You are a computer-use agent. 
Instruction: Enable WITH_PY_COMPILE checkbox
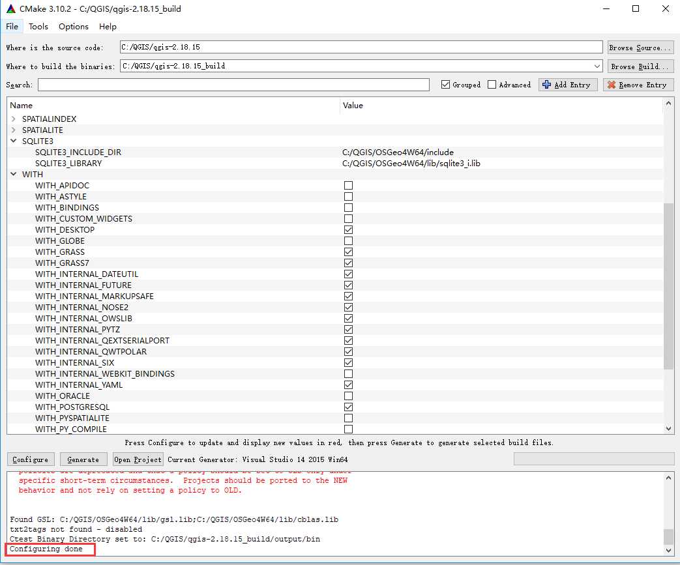coord(348,428)
